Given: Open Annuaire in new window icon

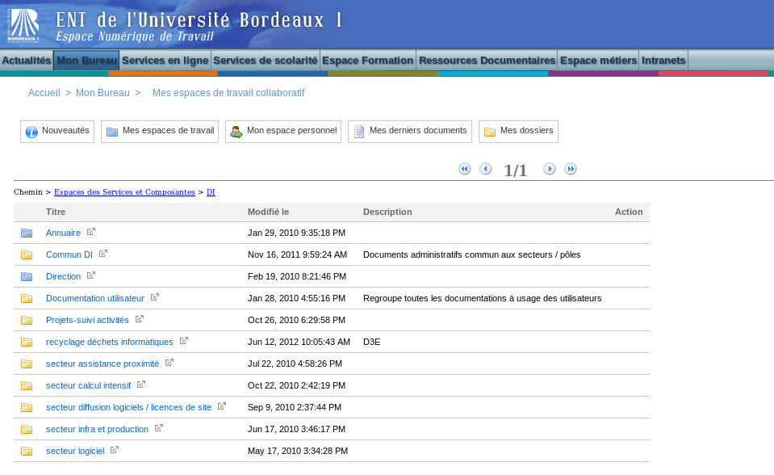Looking at the screenshot, I should pos(91,232).
